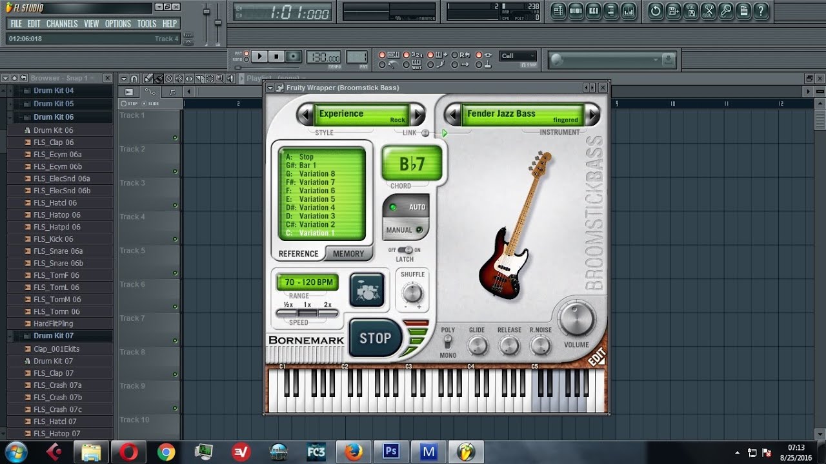Viewport: 826px width, 464px height.
Task: Switch to the REFERENCE tab
Action: coord(298,254)
